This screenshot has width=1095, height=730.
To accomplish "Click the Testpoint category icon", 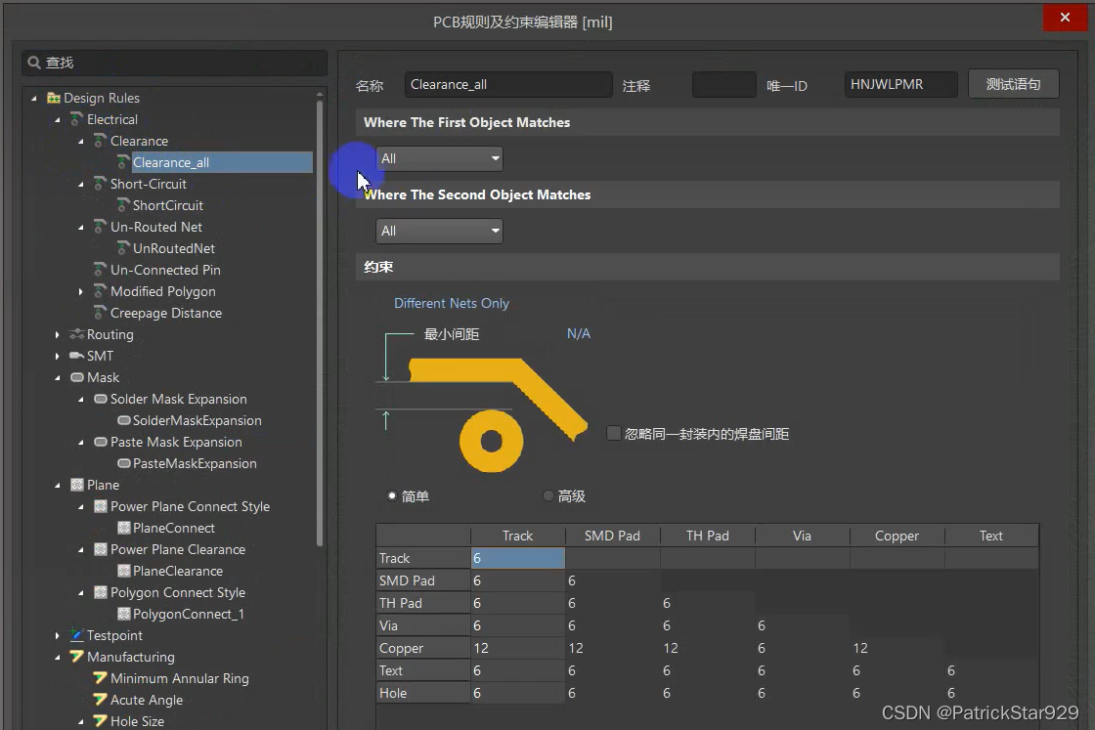I will coord(76,635).
